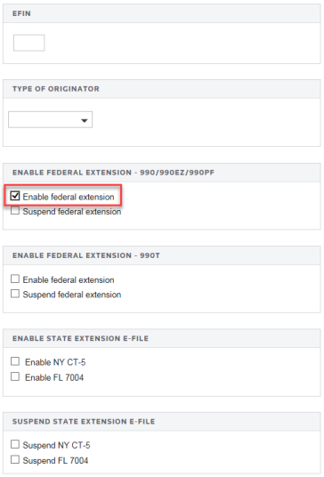Click the Type of Originator dropdown arrow
Viewport: 324px width, 477px height.
coord(85,120)
